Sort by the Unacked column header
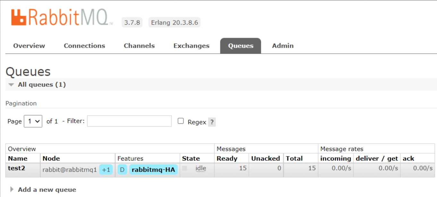The height and width of the screenshot is (197, 437). (265, 158)
